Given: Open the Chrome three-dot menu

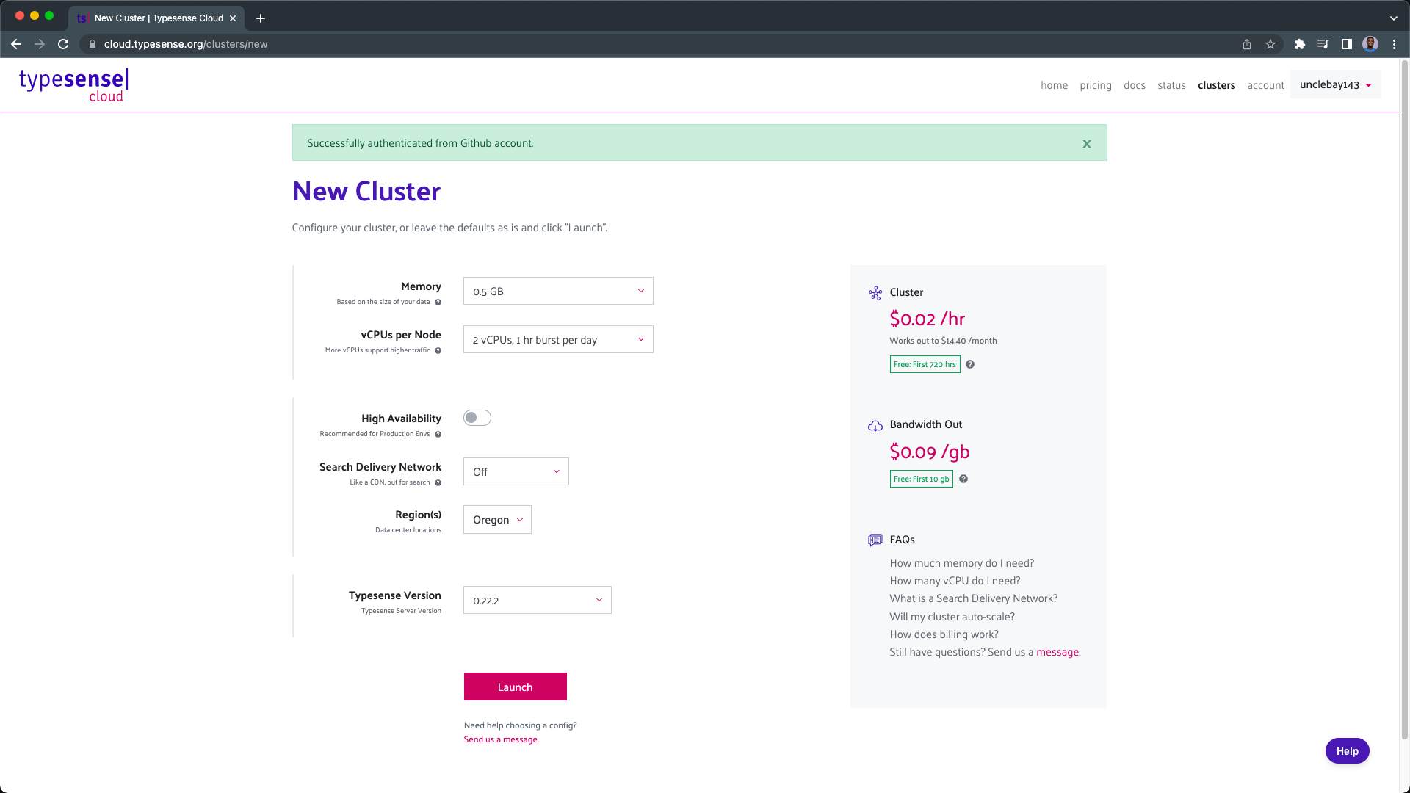Looking at the screenshot, I should [1394, 44].
